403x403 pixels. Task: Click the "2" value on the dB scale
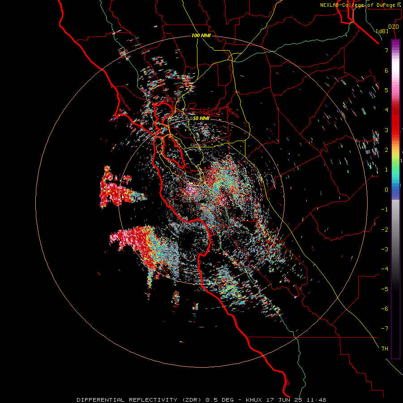click(386, 150)
